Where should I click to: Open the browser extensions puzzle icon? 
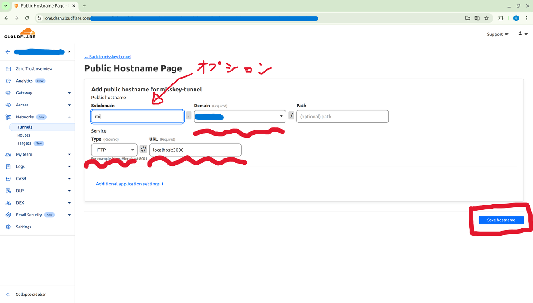click(x=501, y=18)
